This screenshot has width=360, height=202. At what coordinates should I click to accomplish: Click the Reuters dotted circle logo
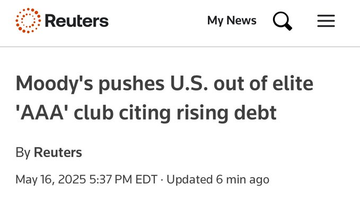28,21
